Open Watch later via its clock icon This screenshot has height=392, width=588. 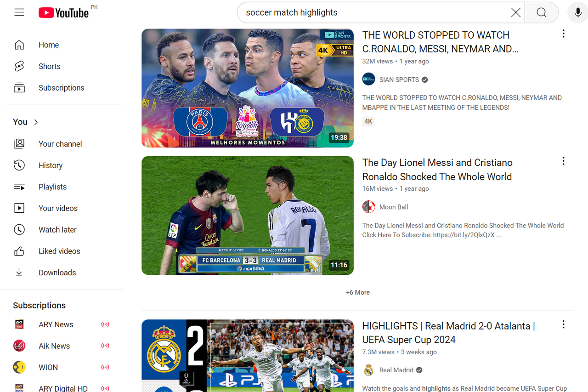(19, 229)
